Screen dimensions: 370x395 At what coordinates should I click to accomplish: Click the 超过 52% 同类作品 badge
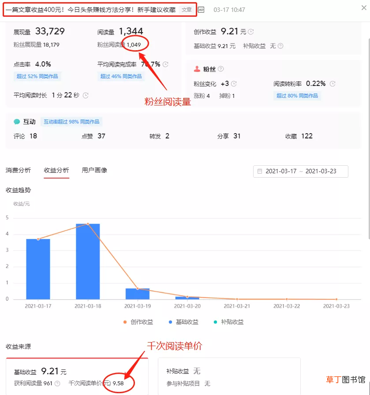pyautogui.click(x=37, y=76)
